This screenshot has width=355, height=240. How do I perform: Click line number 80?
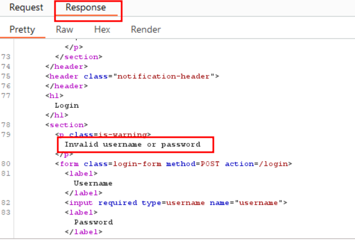tap(6, 164)
